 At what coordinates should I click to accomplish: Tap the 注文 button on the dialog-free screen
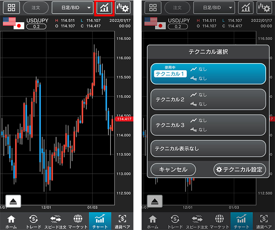coord(35,7)
